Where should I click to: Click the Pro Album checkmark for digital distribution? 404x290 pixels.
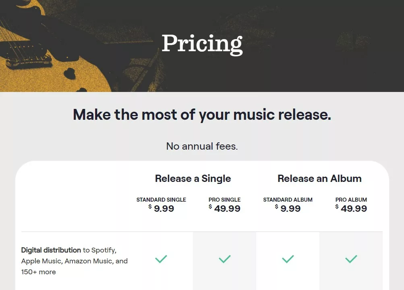pos(351,259)
